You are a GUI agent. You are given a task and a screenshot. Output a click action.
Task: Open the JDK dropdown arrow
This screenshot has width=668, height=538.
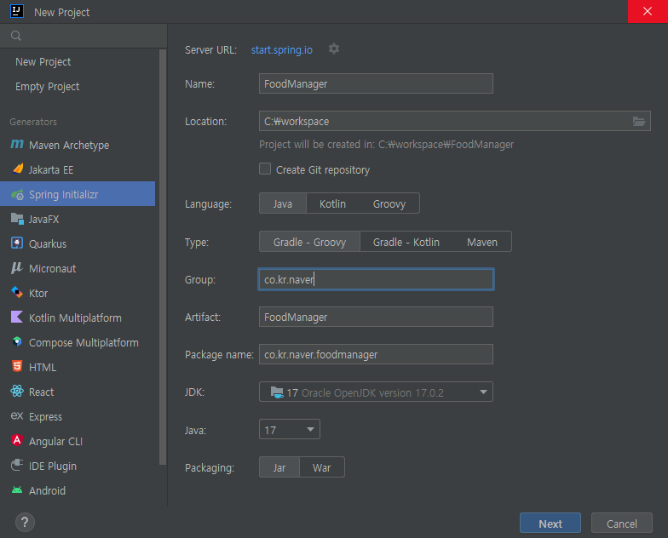coord(483,392)
